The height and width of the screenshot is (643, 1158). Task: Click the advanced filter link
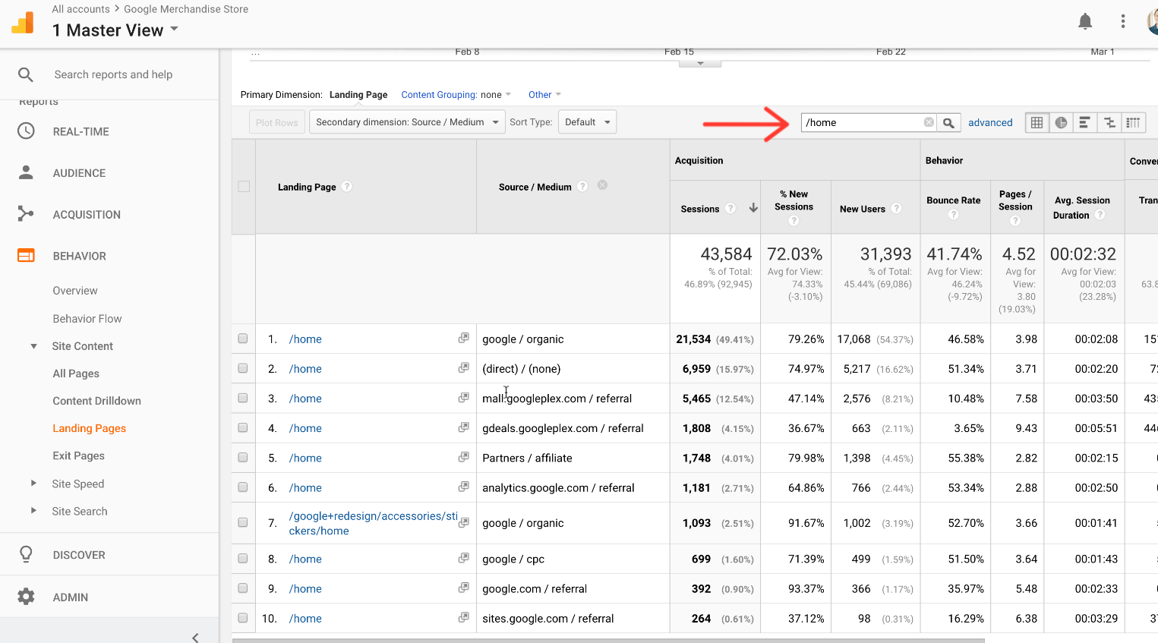(x=990, y=122)
